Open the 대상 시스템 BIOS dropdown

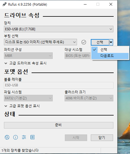pos(78,56)
